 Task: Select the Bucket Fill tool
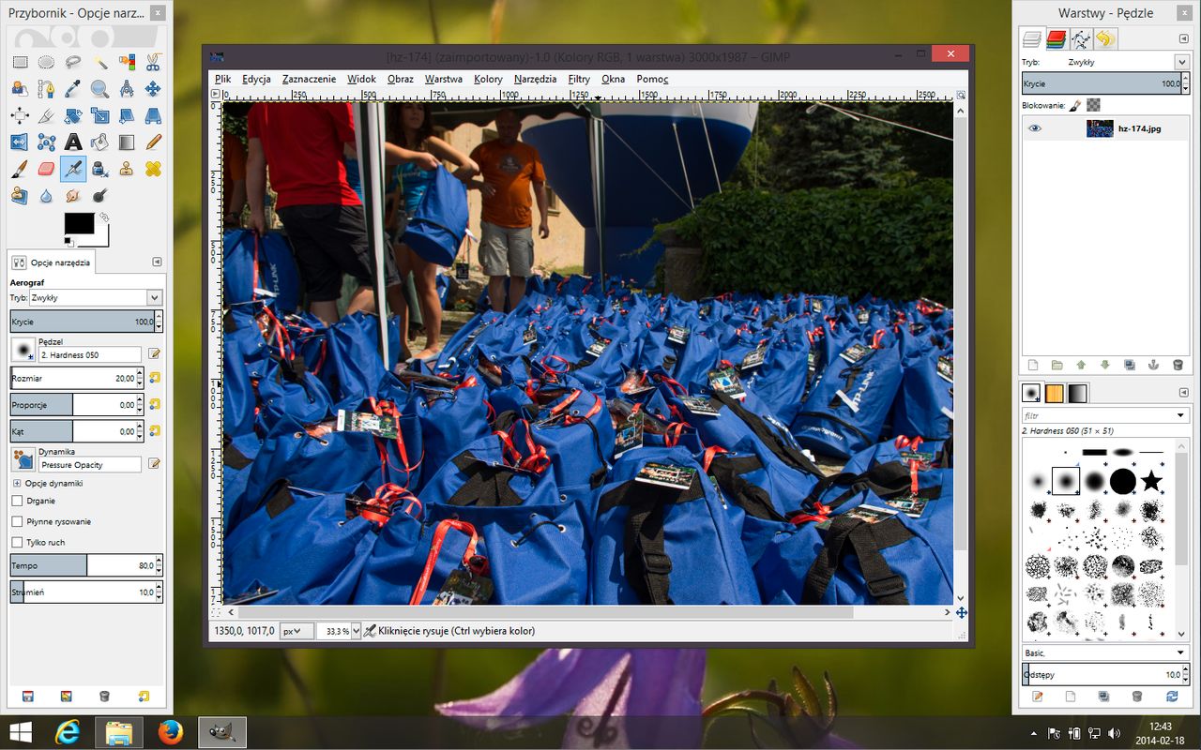coord(99,142)
